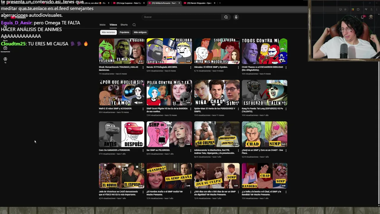380x214 pixels.
Task: Open 'Jade de Victorious se CASÓ' video title
Action: click(118, 193)
